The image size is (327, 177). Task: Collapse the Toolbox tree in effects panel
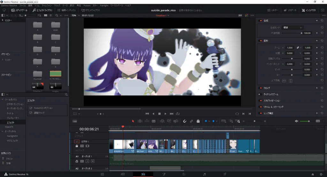[x=3, y=100]
